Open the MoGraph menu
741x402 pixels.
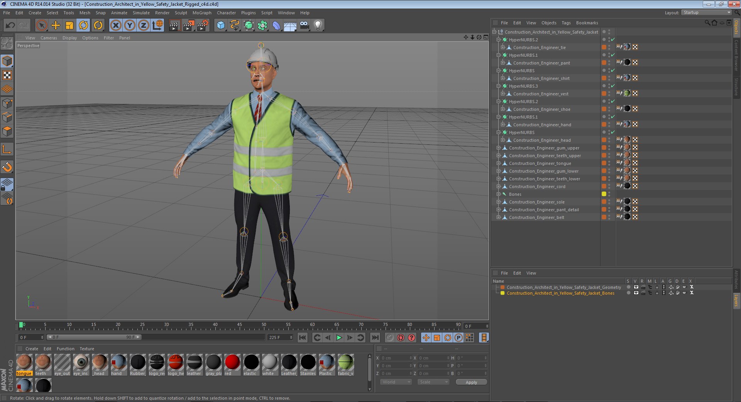click(202, 13)
